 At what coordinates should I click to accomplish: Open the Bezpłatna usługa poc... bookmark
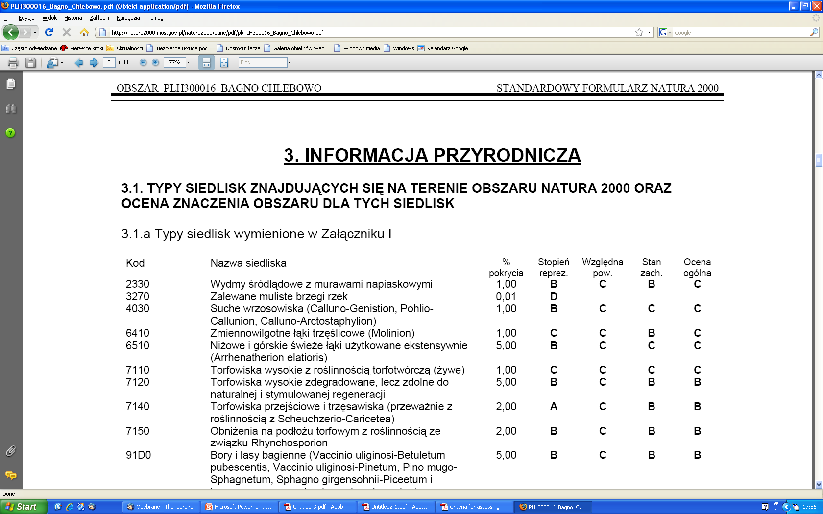click(x=179, y=48)
